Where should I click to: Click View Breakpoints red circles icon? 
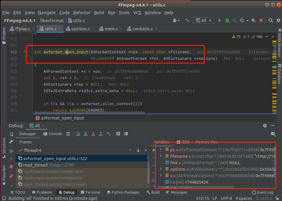point(11,176)
